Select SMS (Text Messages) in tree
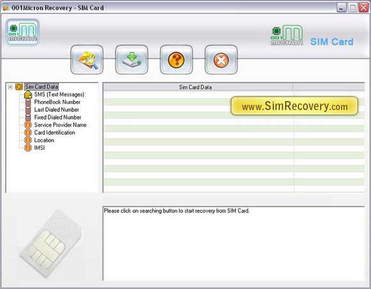The image size is (371, 289). 59,95
